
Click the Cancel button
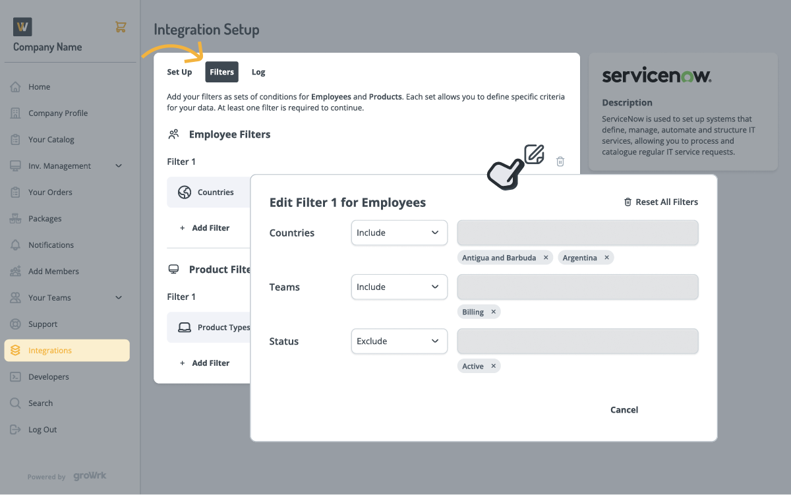pos(624,409)
